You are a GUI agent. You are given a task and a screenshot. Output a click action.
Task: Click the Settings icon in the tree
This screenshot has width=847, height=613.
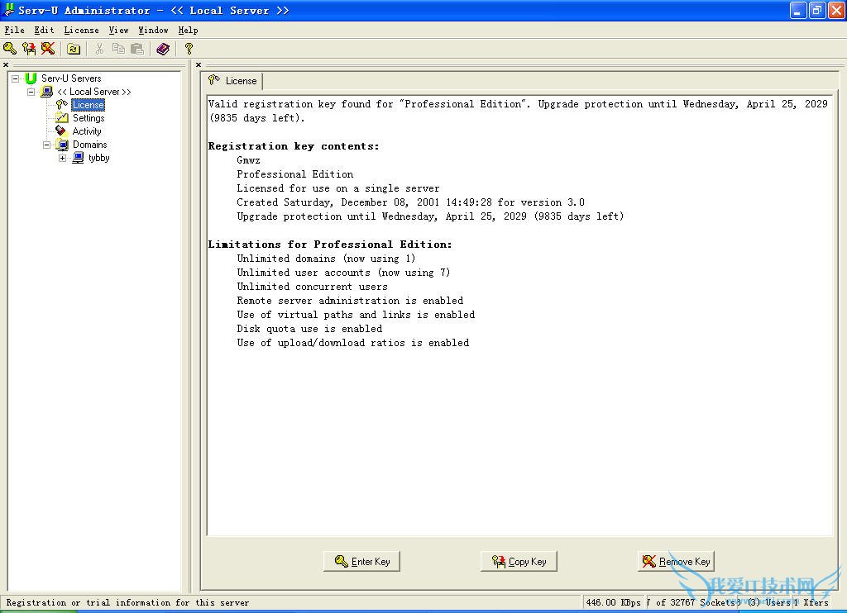[61, 118]
